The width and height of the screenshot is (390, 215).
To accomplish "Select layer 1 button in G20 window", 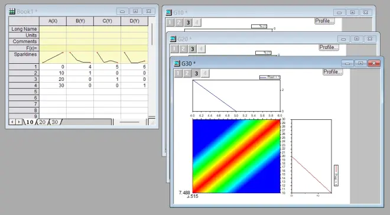I will tap(174, 49).
